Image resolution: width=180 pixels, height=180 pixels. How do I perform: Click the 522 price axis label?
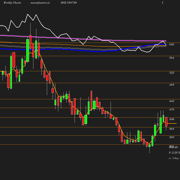(x=171, y=73)
